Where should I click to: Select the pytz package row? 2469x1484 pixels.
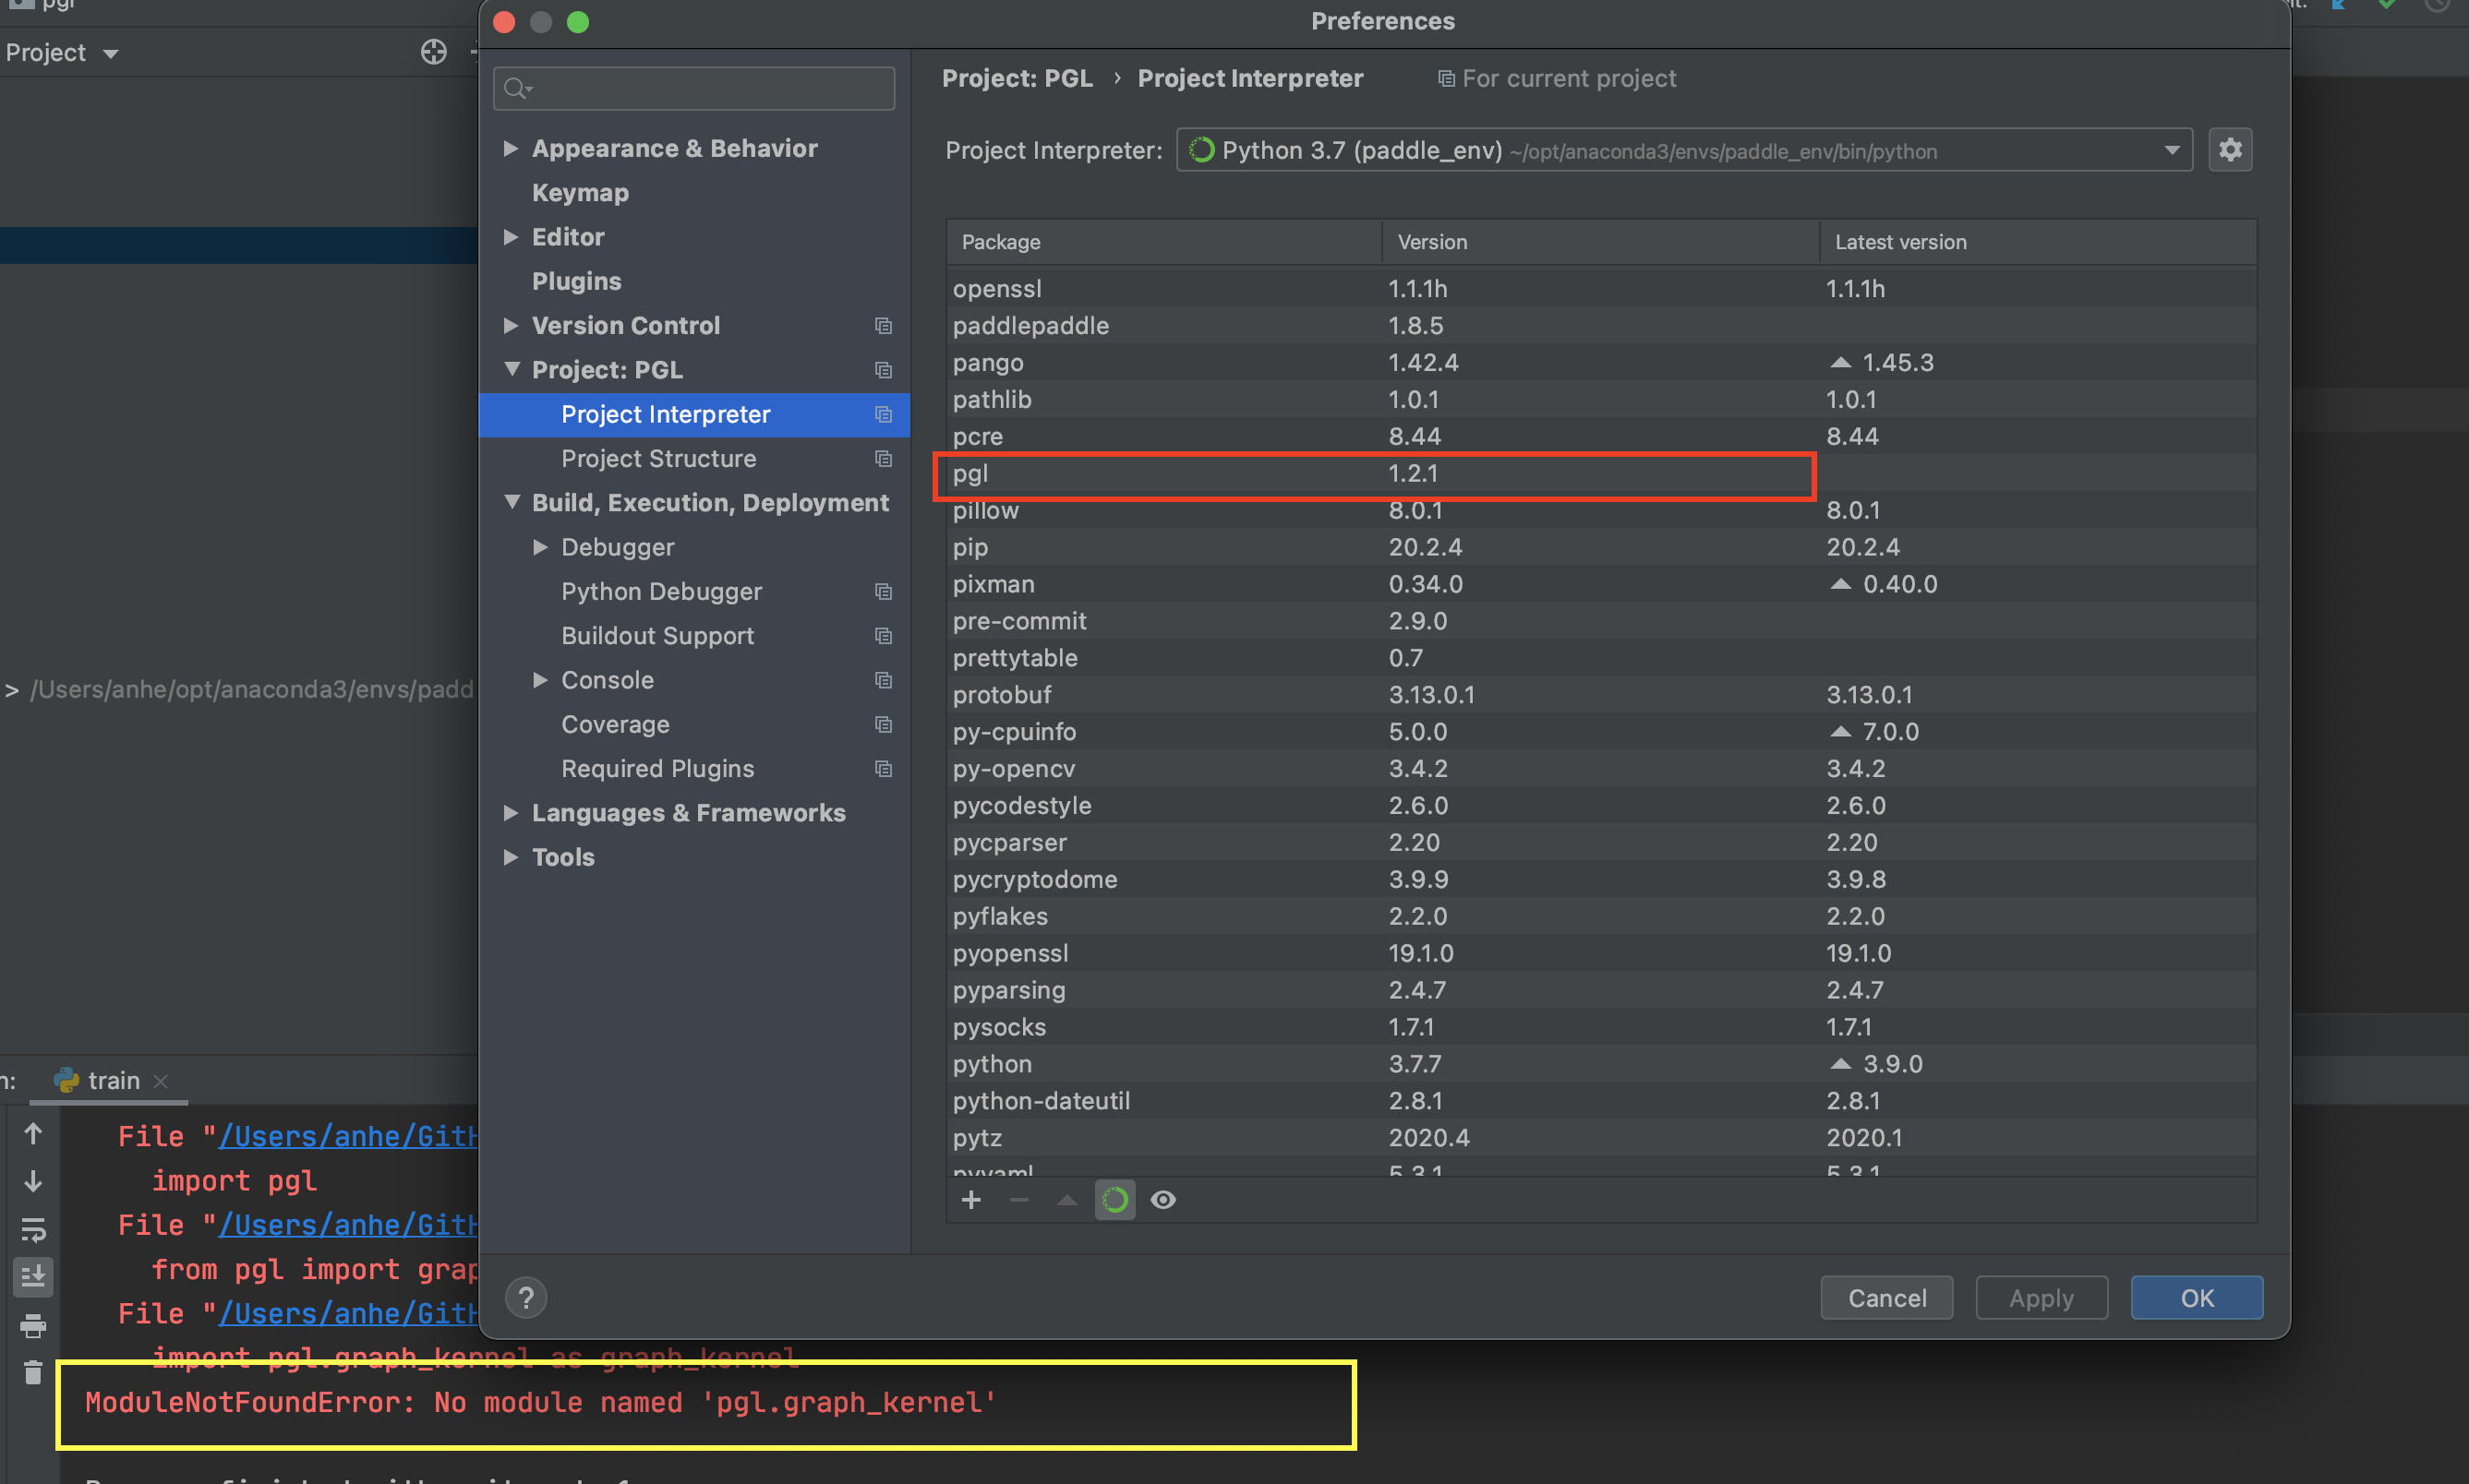[x=1601, y=1137]
